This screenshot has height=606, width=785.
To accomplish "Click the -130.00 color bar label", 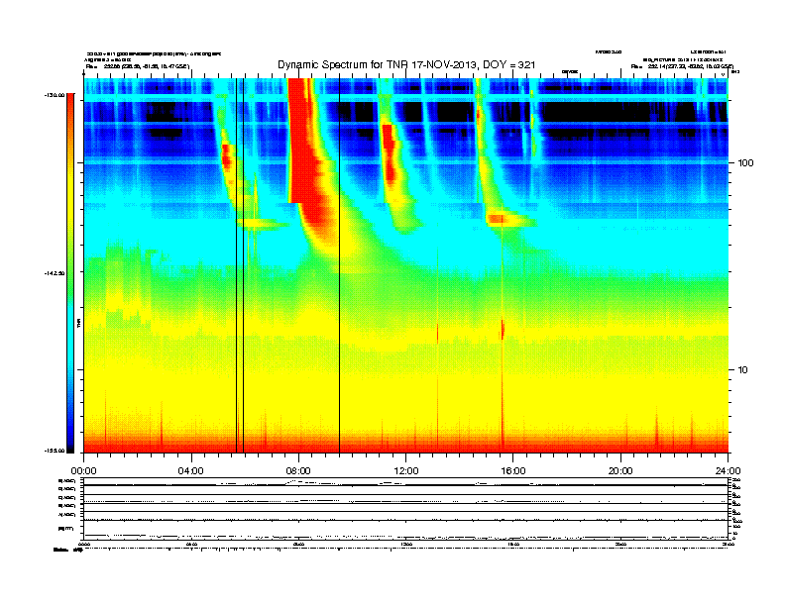I will click(55, 94).
